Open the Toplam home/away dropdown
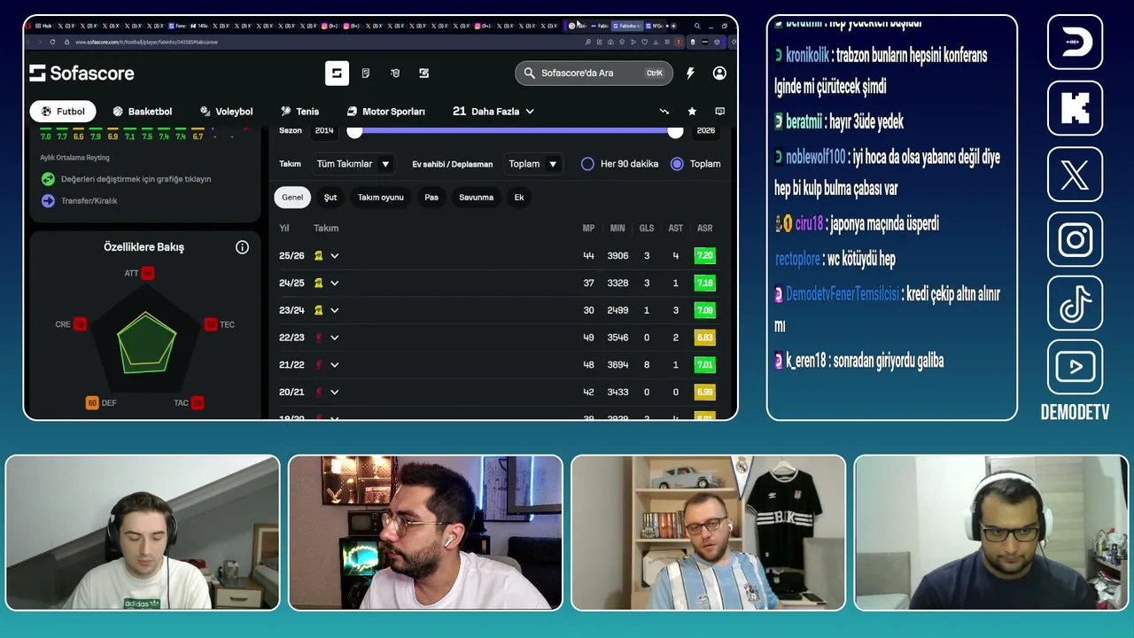1134x638 pixels. (532, 164)
